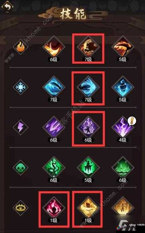Open the level 4 lightning strike skill
This screenshot has height=233, width=145.
coord(123,127)
